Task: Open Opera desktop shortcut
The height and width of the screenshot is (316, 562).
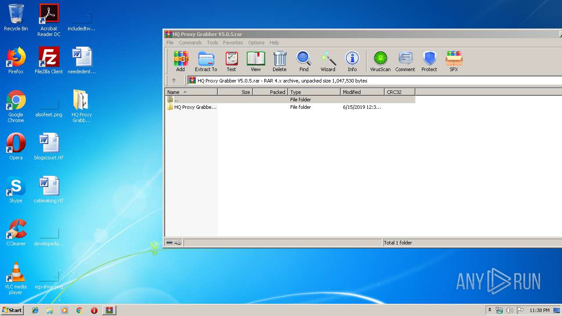Action: tap(16, 147)
